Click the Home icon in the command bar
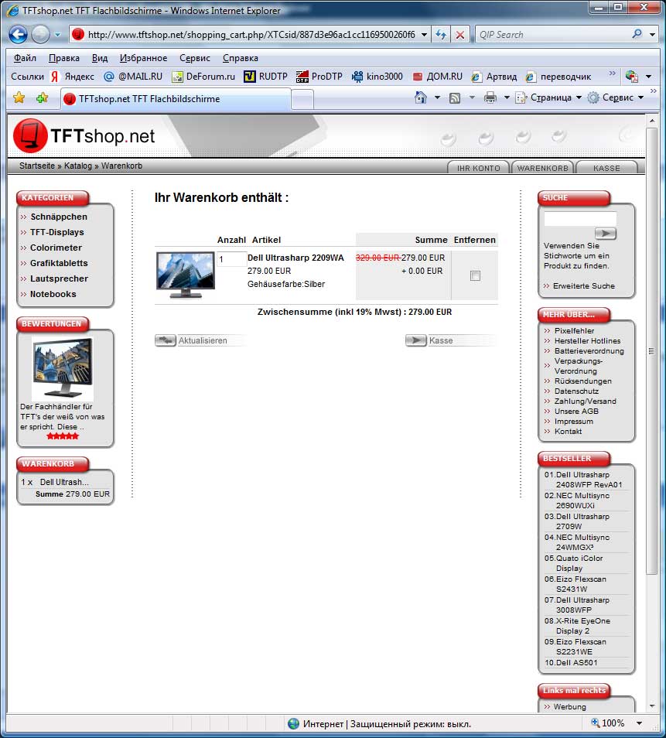 tap(420, 97)
